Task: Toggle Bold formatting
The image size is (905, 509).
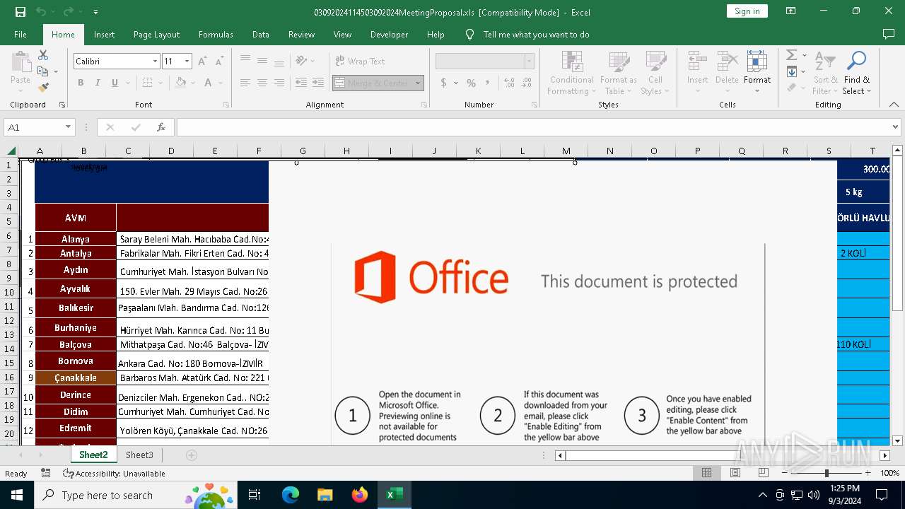Action: 81,83
